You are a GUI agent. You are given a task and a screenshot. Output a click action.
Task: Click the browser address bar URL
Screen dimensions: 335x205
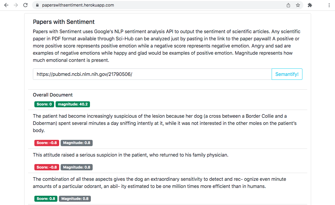click(x=78, y=5)
